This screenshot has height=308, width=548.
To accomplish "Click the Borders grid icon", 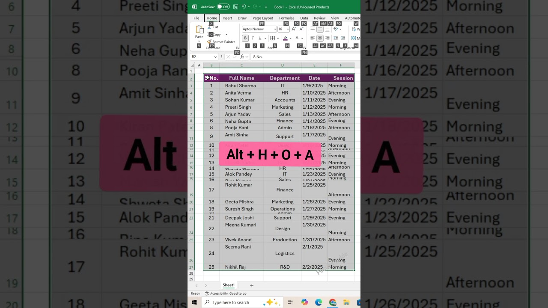I will tap(272, 38).
